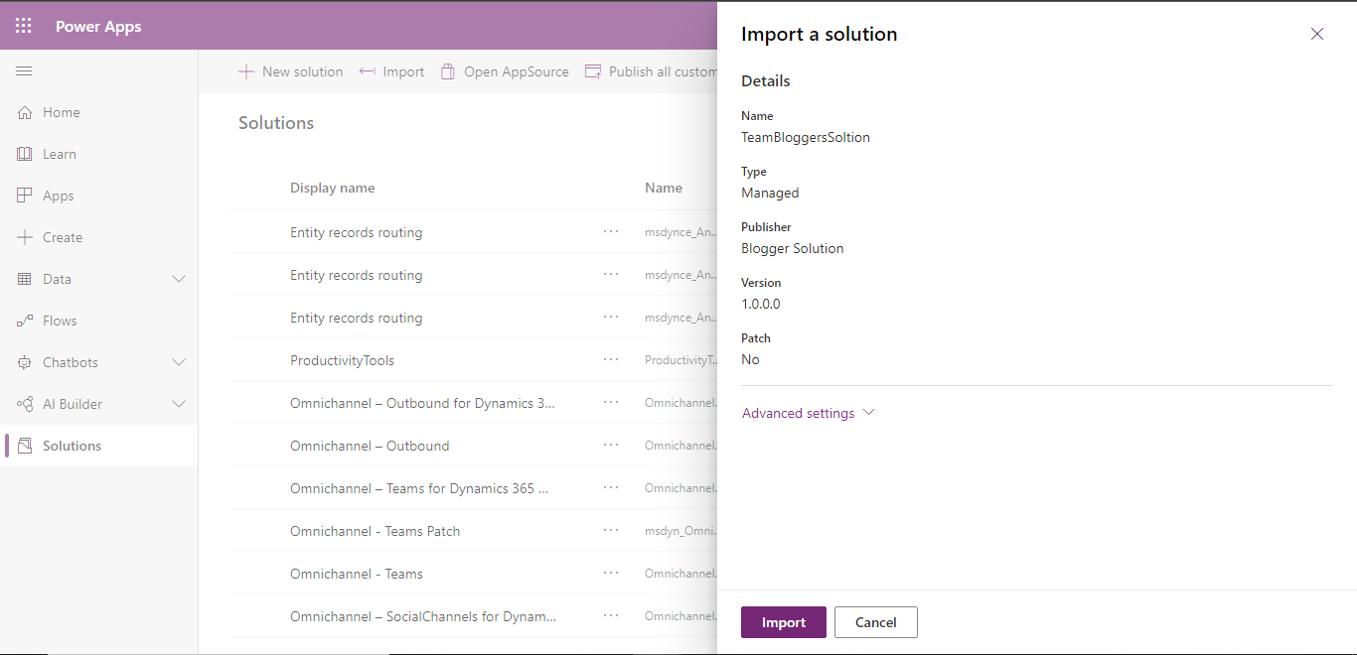Expand the Chatbots section chevron

pyautogui.click(x=179, y=362)
